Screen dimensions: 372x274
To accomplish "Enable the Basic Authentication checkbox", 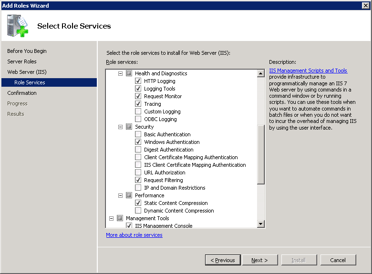I will [x=138, y=134].
